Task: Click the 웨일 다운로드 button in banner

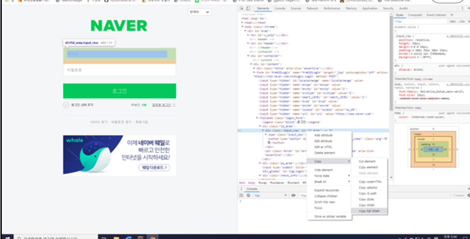Action: pyautogui.click(x=154, y=168)
